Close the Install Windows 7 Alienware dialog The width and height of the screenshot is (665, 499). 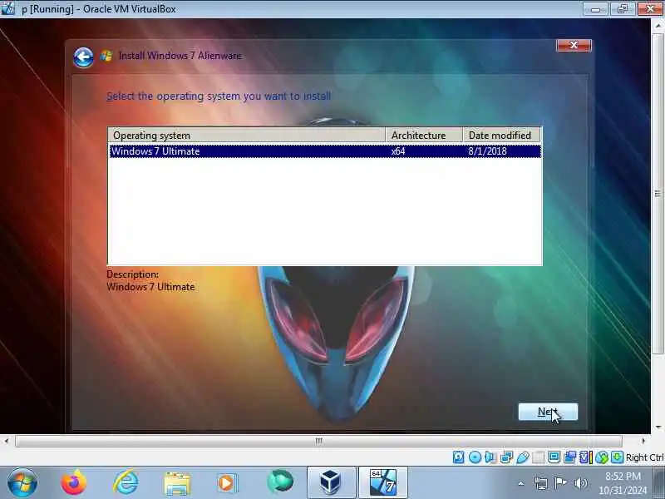[574, 45]
